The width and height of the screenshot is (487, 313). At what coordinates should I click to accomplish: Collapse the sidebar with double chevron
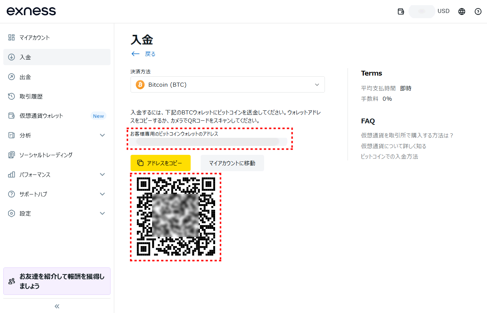pos(57,306)
